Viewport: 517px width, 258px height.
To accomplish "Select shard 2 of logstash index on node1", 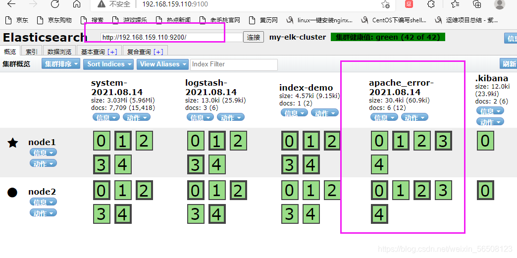I will (x=238, y=141).
